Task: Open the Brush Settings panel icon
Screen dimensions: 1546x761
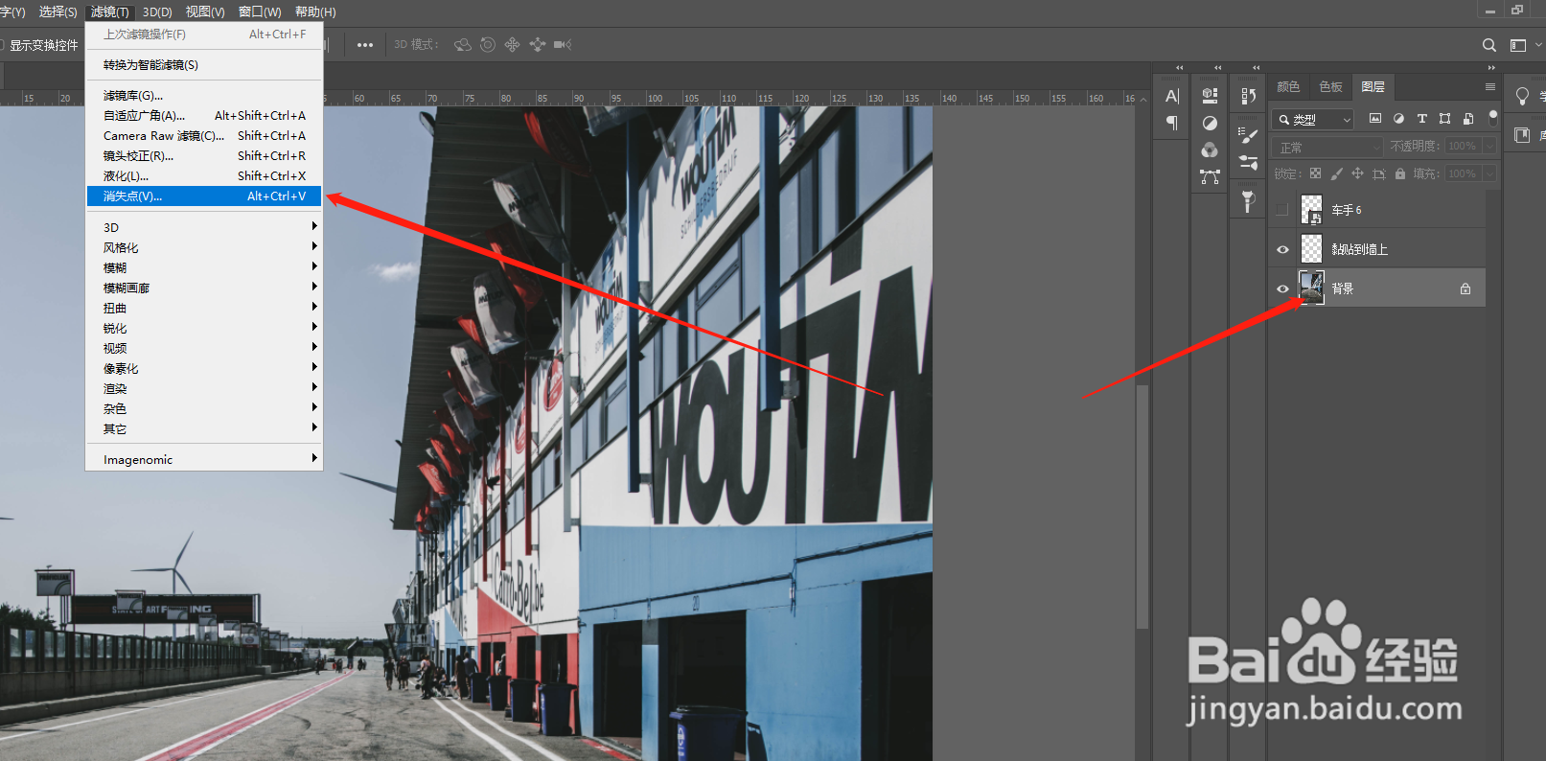Action: coord(1248,135)
